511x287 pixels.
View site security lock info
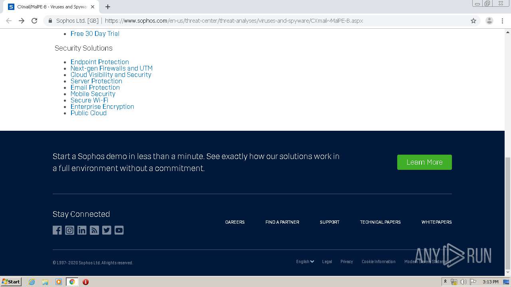[50, 21]
